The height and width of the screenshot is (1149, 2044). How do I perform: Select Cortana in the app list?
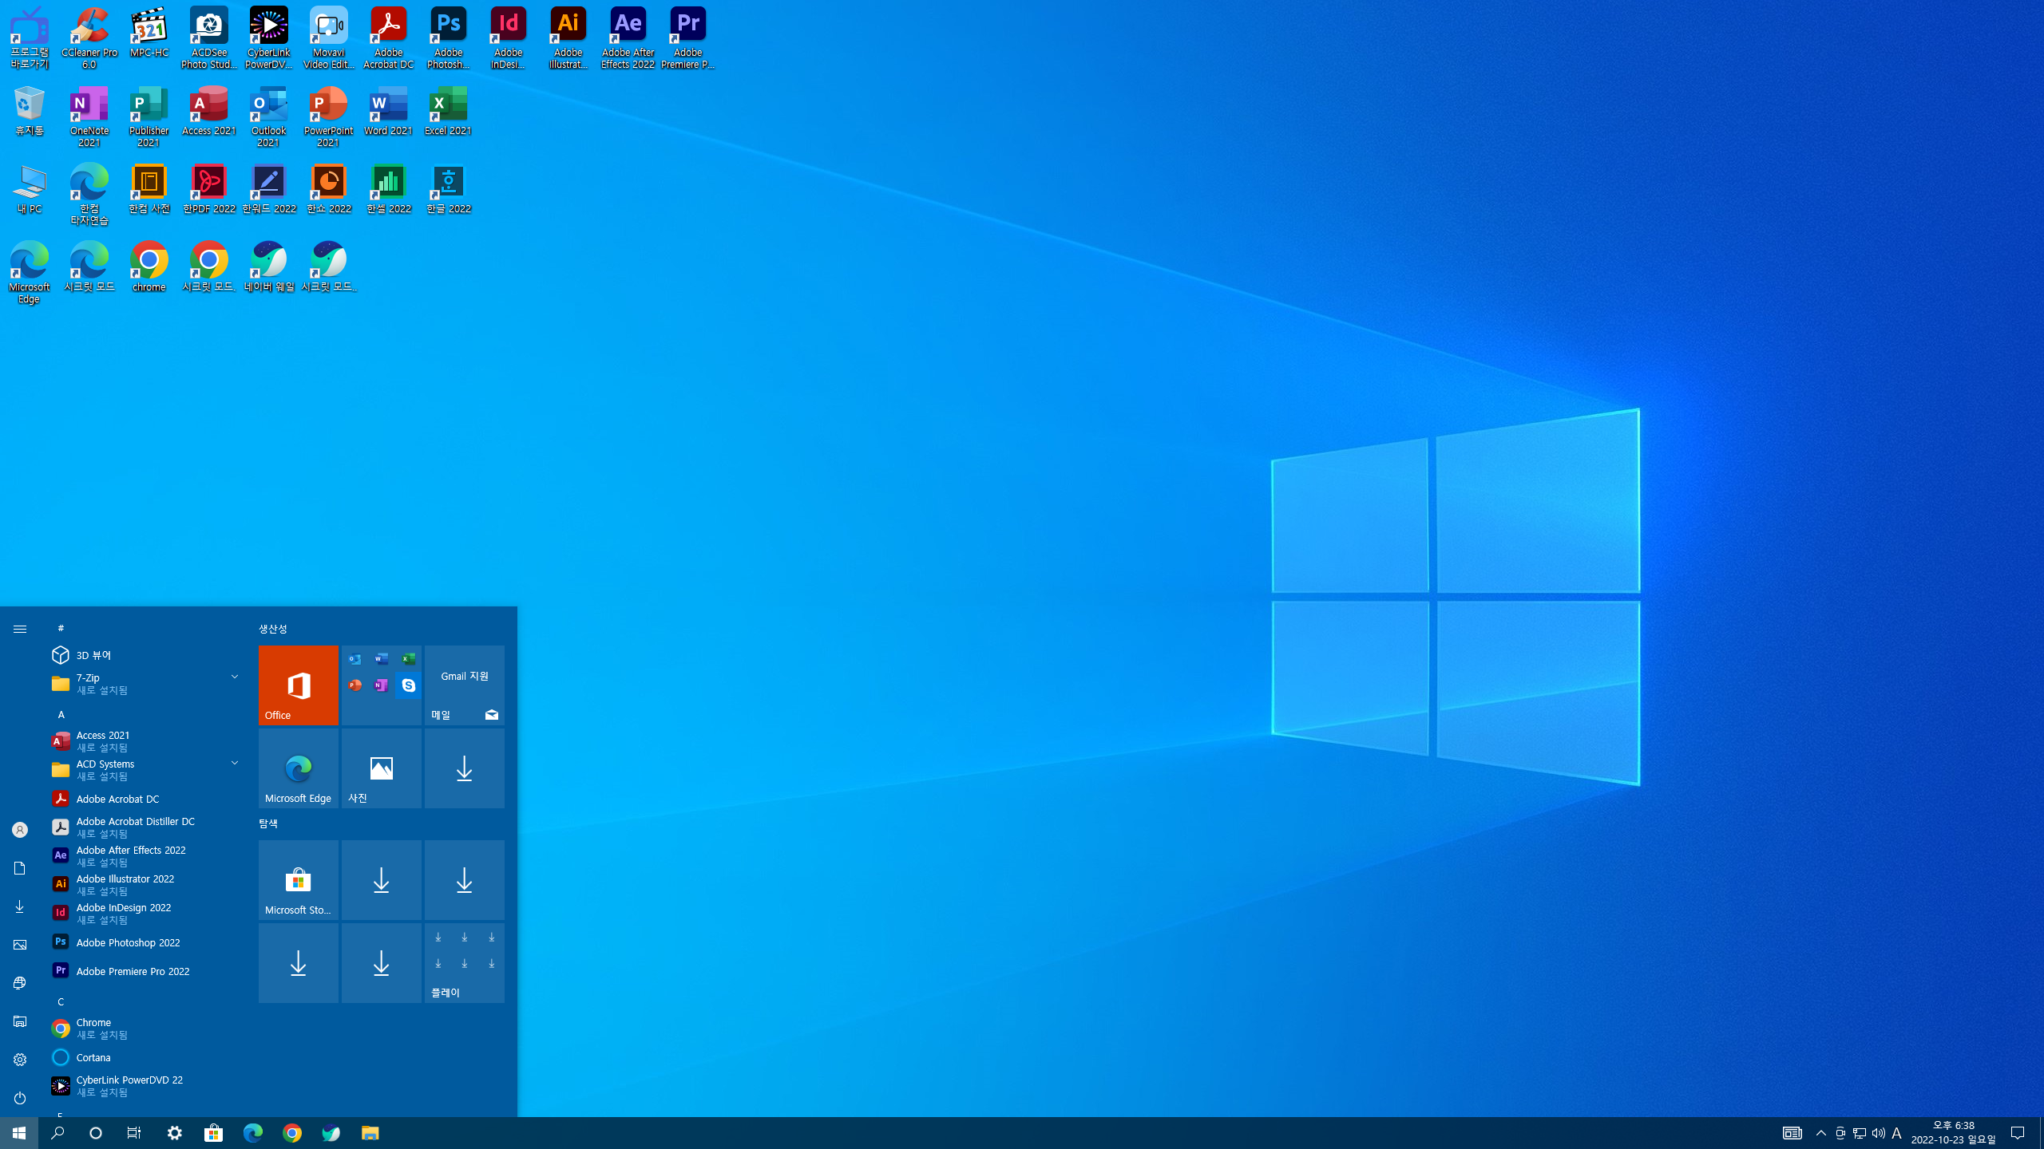tap(93, 1057)
